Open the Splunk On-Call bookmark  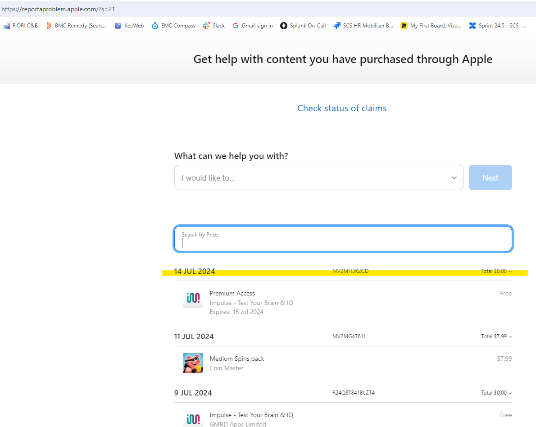click(303, 26)
